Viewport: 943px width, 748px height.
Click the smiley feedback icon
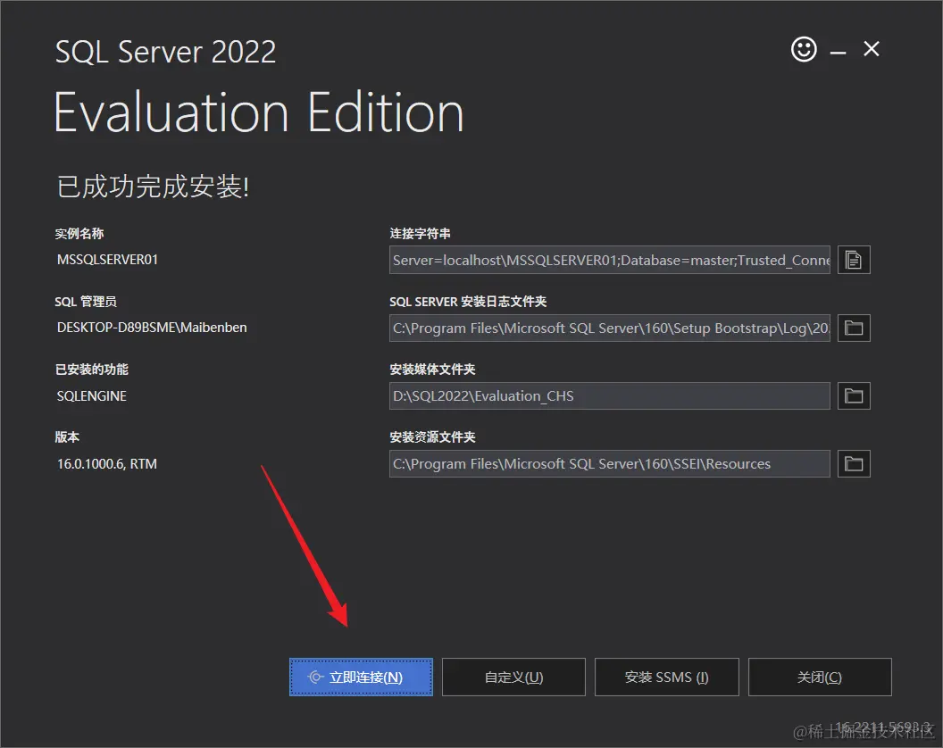pos(804,49)
